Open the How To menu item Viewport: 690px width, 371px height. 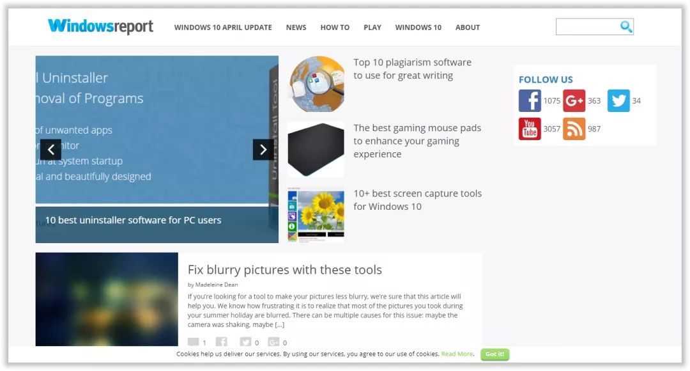click(x=335, y=28)
